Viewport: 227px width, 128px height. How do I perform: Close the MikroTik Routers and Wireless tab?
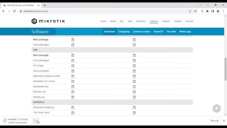pos(39,5)
